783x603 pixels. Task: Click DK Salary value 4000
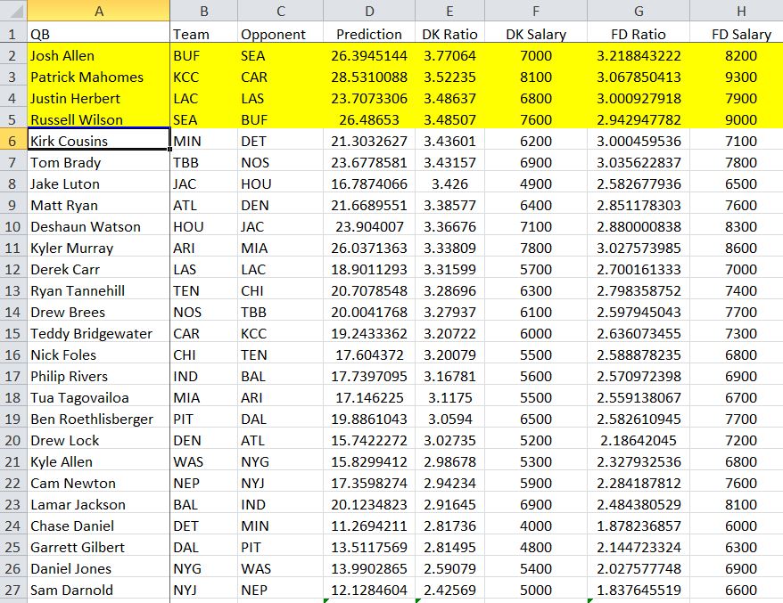(536, 526)
